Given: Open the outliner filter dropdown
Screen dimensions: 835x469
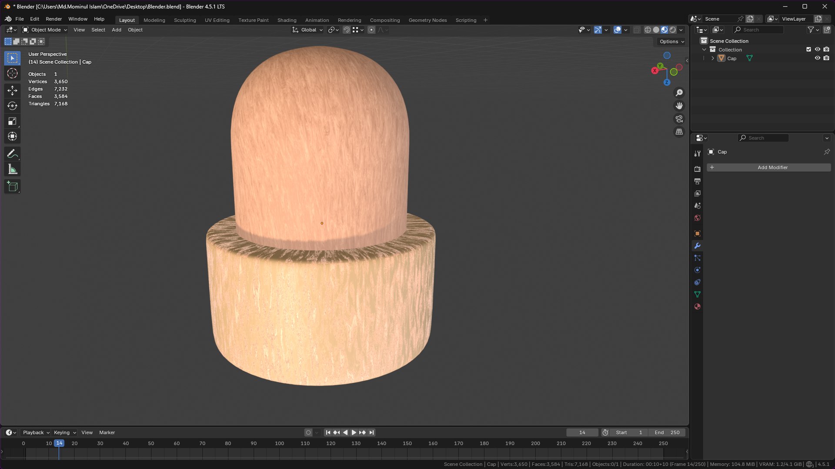Looking at the screenshot, I should pos(813,30).
